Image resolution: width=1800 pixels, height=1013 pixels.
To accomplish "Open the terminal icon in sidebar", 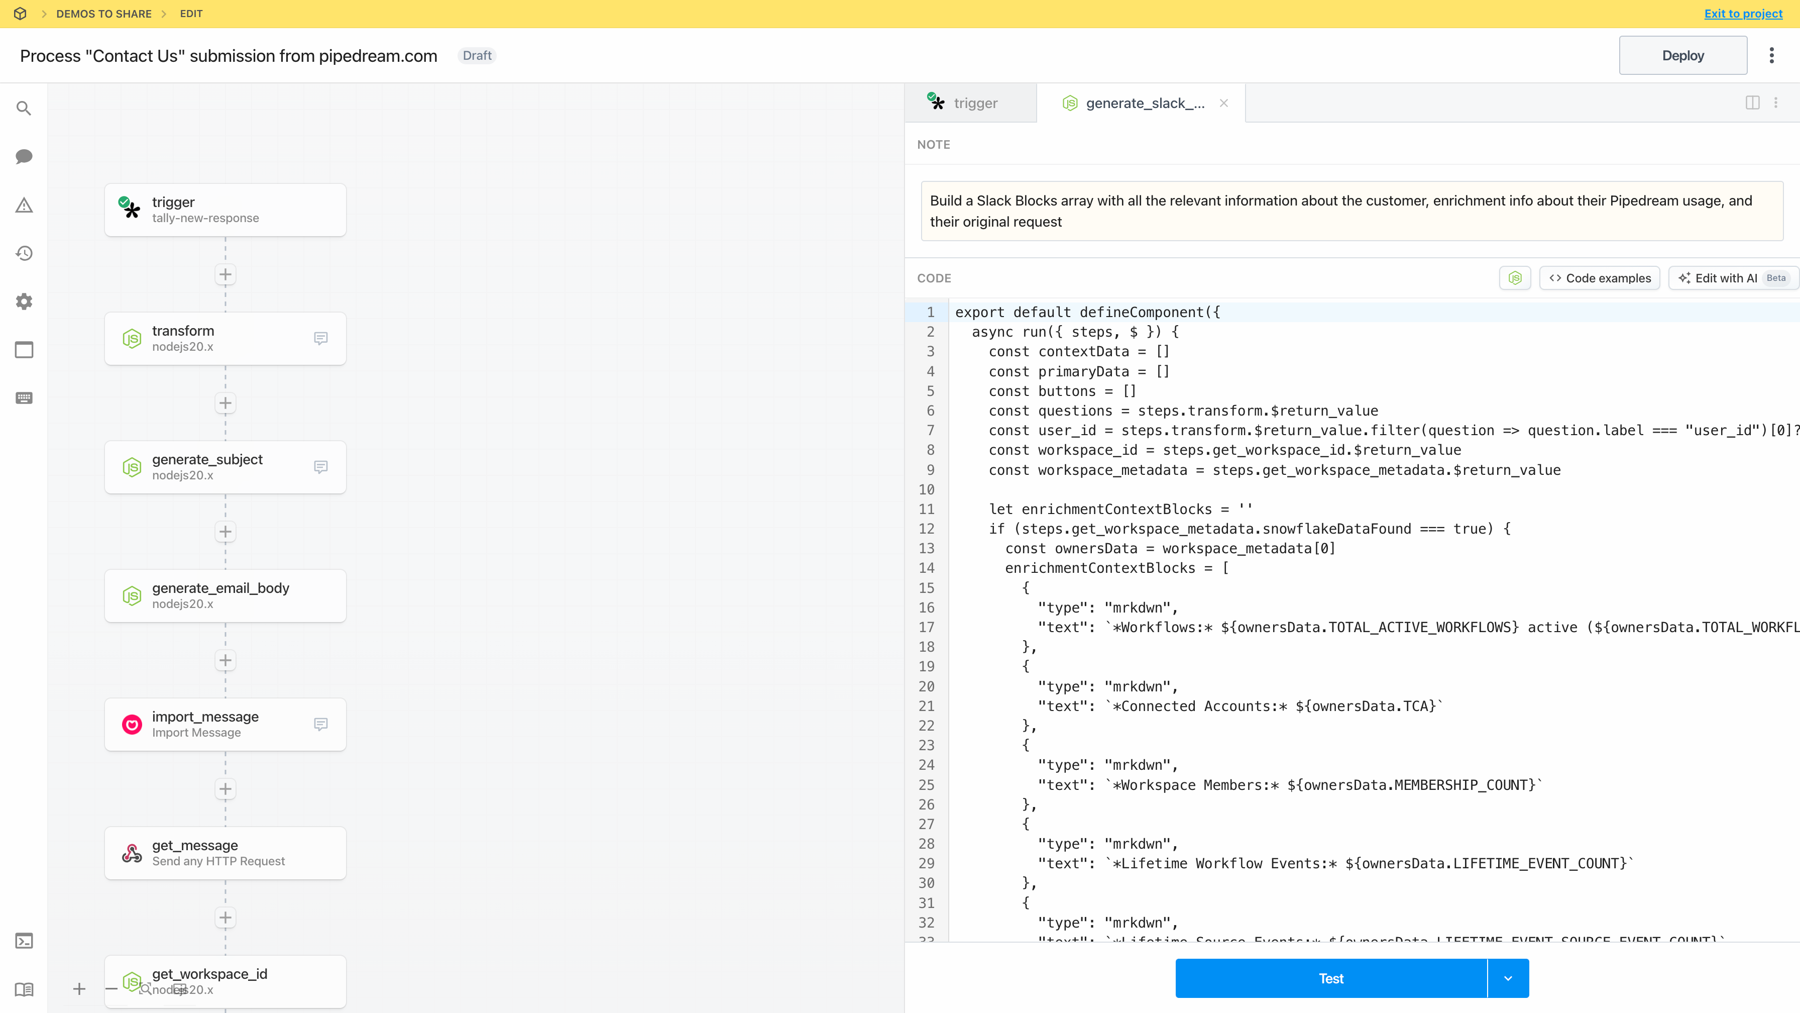I will click(x=24, y=941).
